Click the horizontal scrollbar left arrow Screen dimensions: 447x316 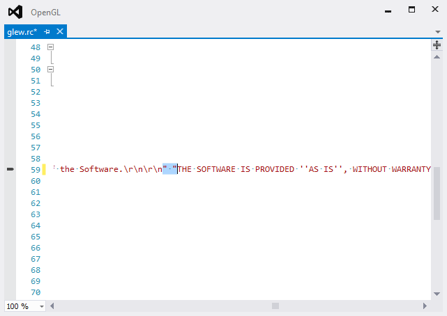(x=52, y=306)
